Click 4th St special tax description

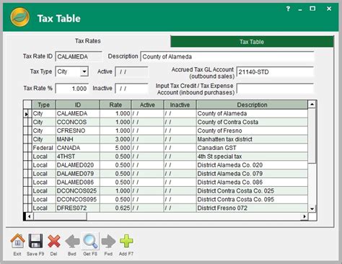[x=252, y=157]
